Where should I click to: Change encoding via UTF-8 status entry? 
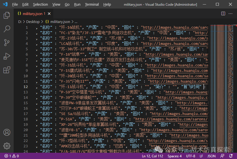(x=190, y=156)
